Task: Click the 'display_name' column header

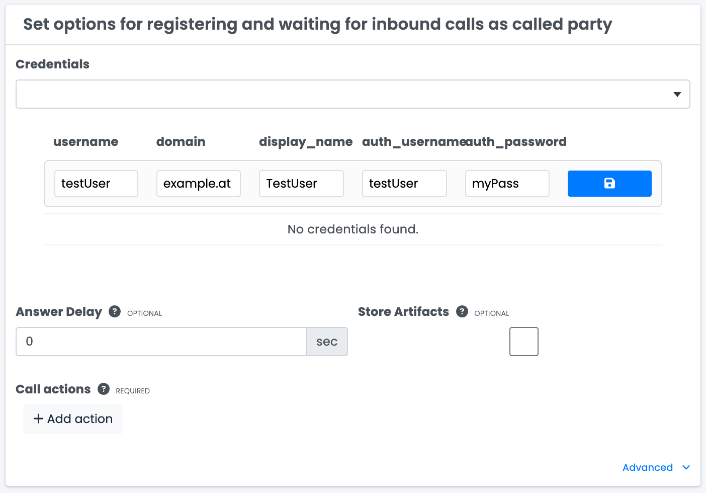Action: [306, 142]
